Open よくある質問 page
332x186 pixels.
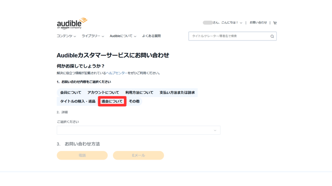(x=151, y=36)
